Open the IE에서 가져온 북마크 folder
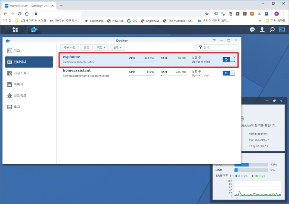This screenshot has height=204, width=289. [30, 21]
